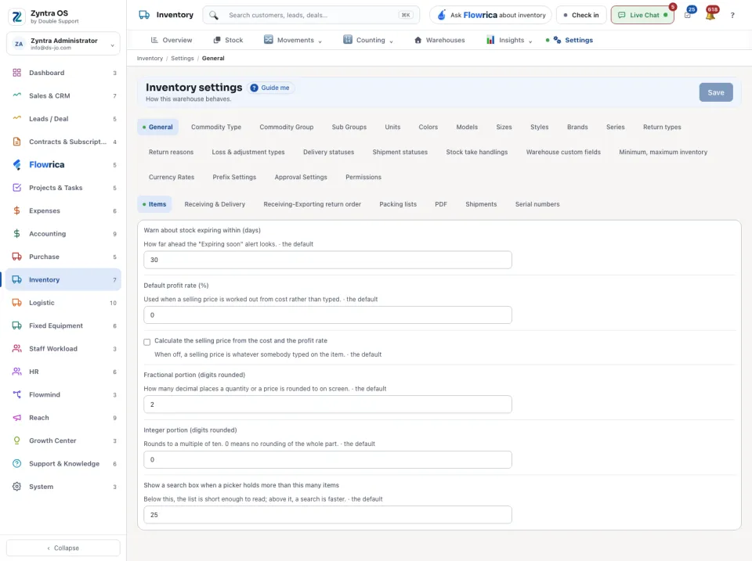Collapse the sidebar with Collapse button
This screenshot has height=561, width=752.
tap(63, 548)
